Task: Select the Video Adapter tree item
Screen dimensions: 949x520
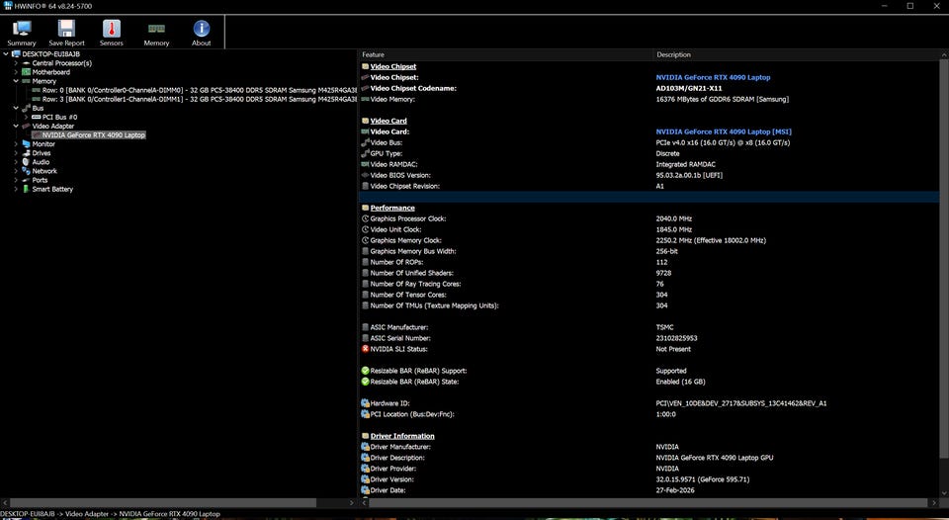Action: tap(53, 126)
